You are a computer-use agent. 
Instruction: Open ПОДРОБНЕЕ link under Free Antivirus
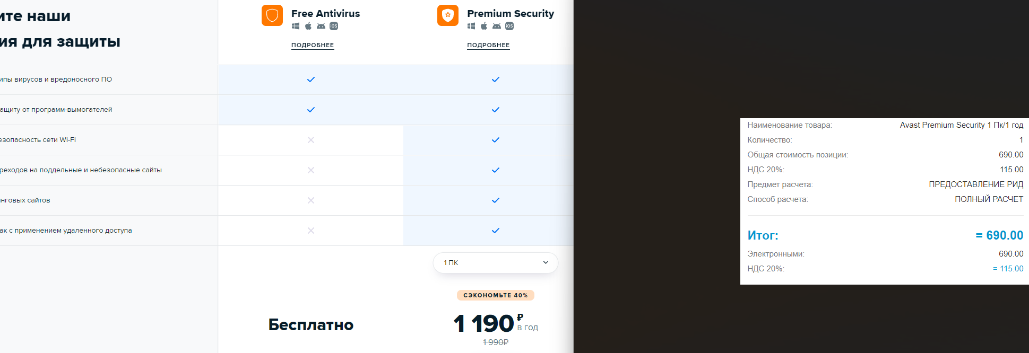313,45
